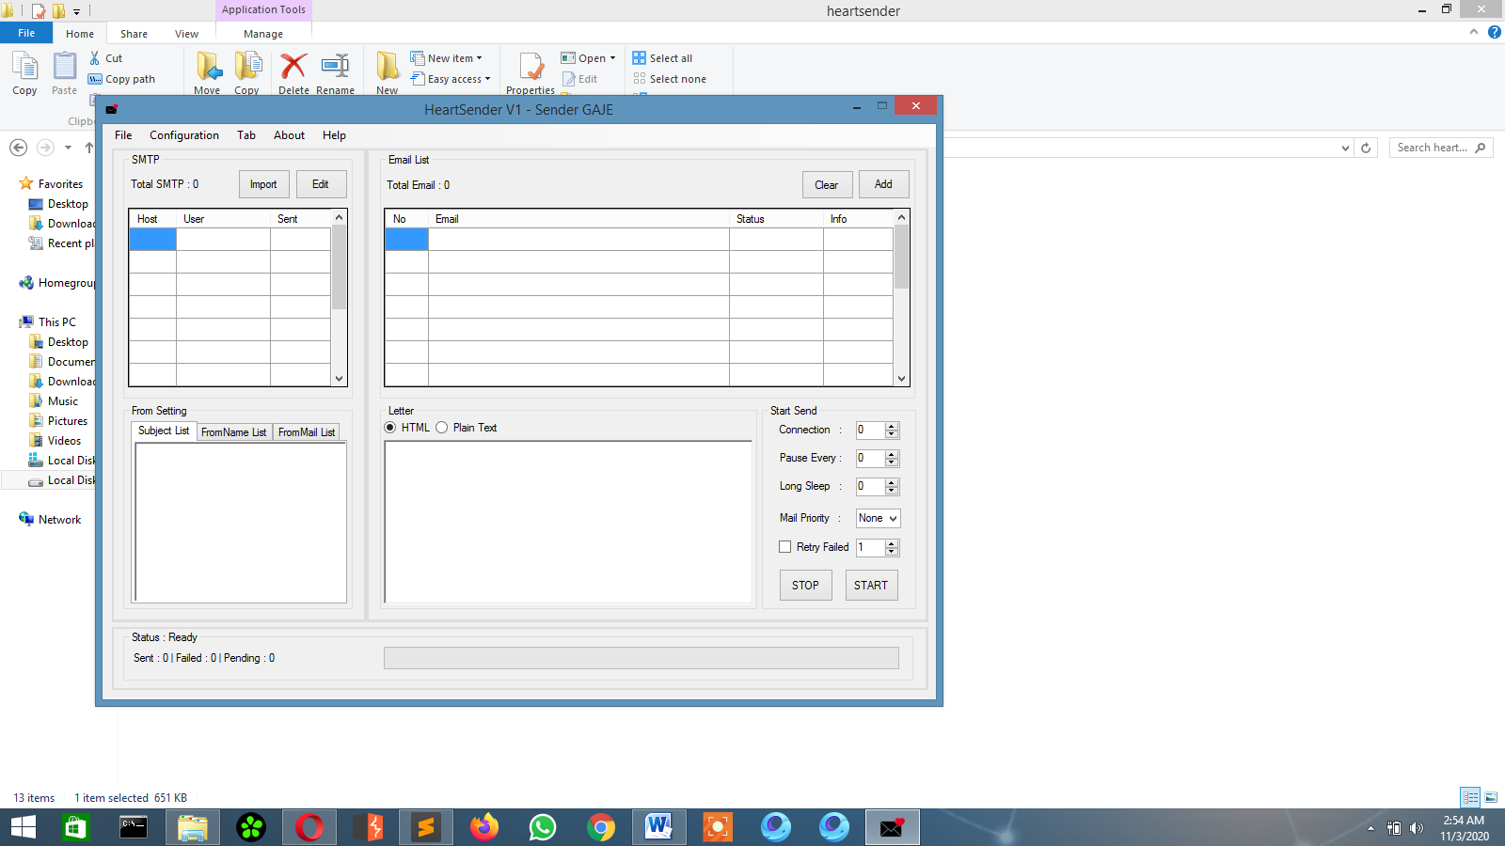Image resolution: width=1505 pixels, height=846 pixels.
Task: Select the Rename tool in the ribbon
Action: [335, 70]
